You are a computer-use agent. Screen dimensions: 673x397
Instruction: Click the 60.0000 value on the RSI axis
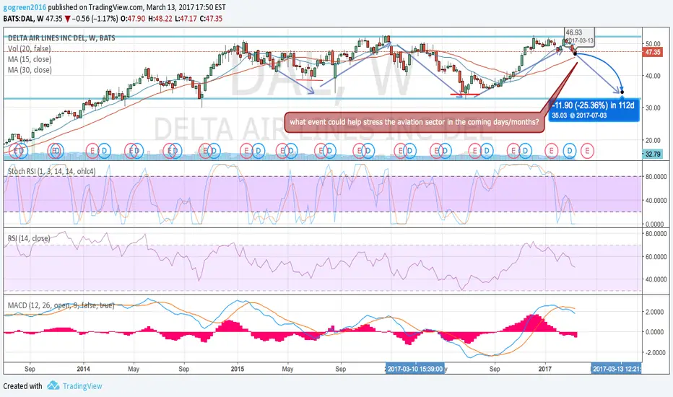coord(656,257)
